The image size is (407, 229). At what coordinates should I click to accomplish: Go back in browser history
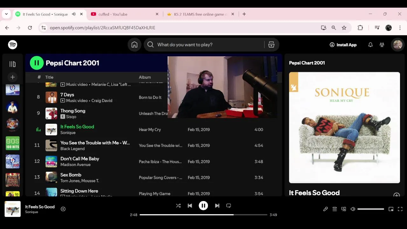[x=7, y=28]
